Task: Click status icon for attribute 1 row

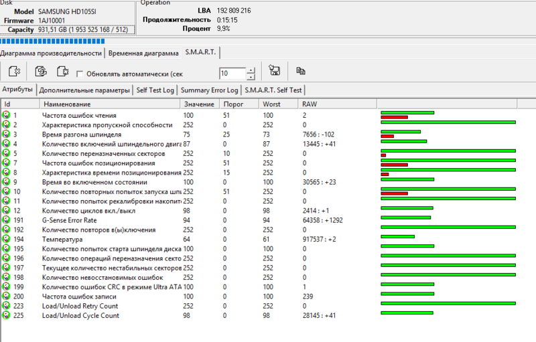Action: (7, 115)
